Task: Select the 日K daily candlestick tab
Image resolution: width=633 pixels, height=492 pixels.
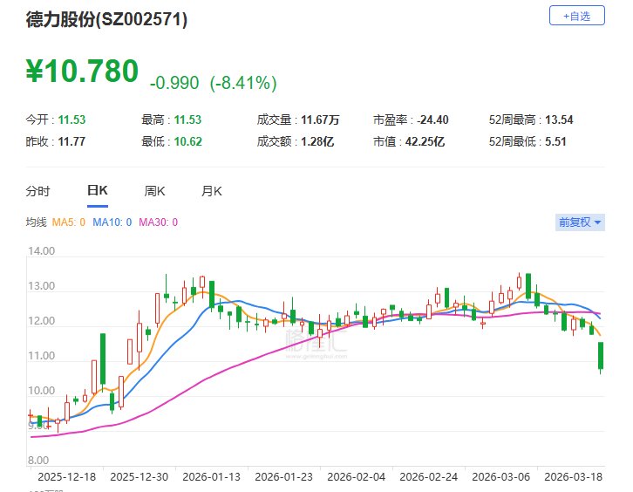Action: tap(97, 191)
